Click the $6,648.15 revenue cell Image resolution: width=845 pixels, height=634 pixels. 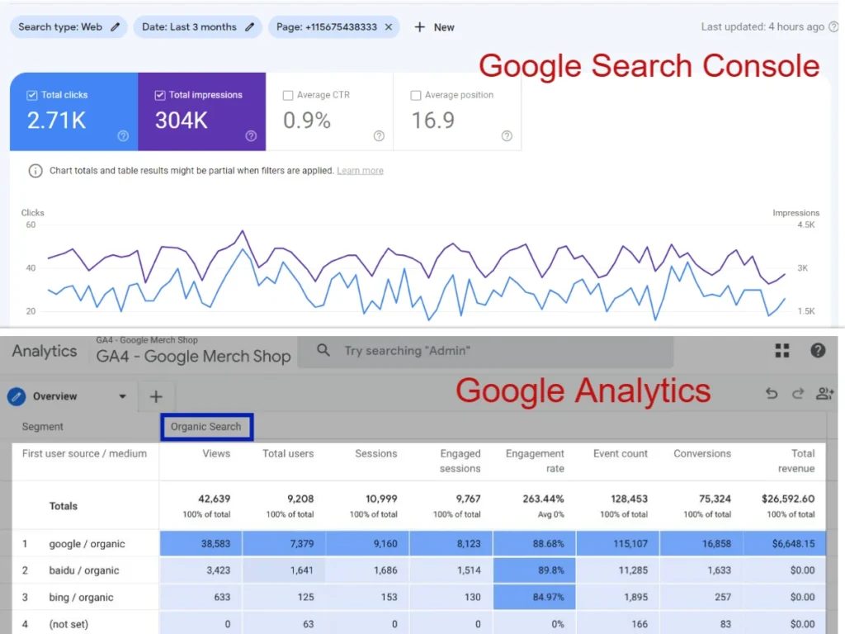(x=784, y=543)
